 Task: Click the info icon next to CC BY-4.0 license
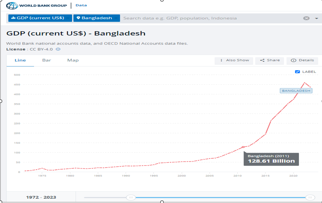point(58,49)
